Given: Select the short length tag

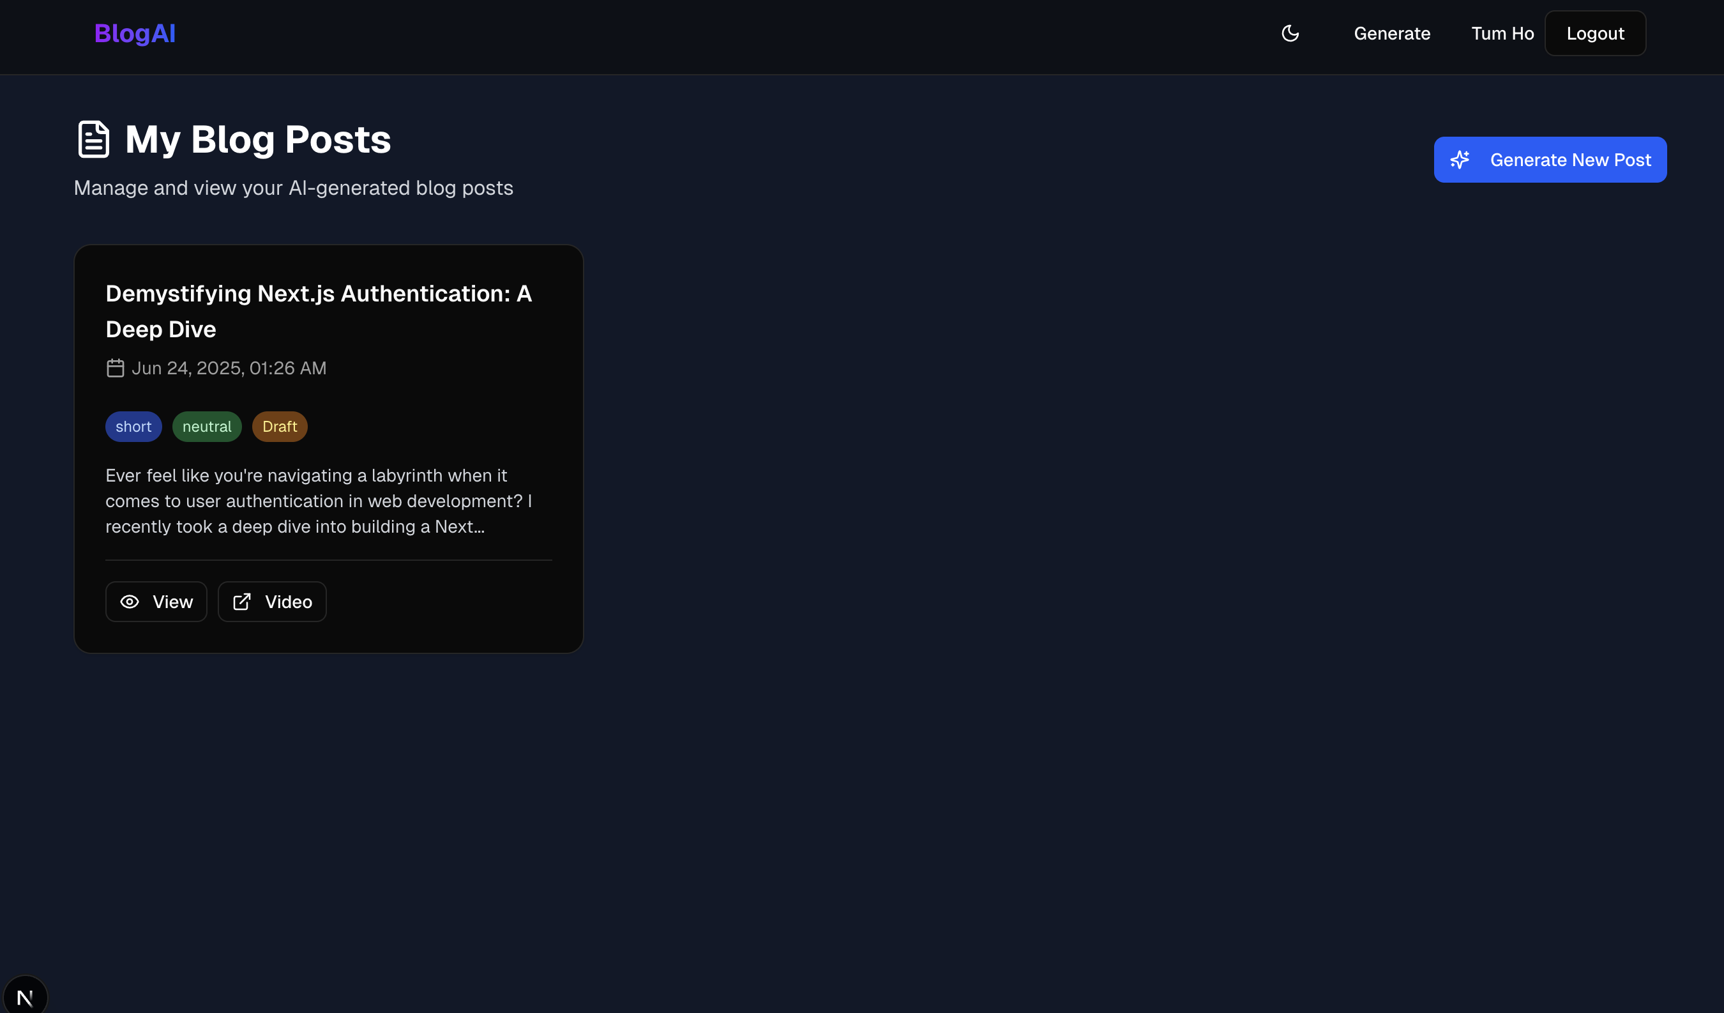Looking at the screenshot, I should (x=133, y=427).
